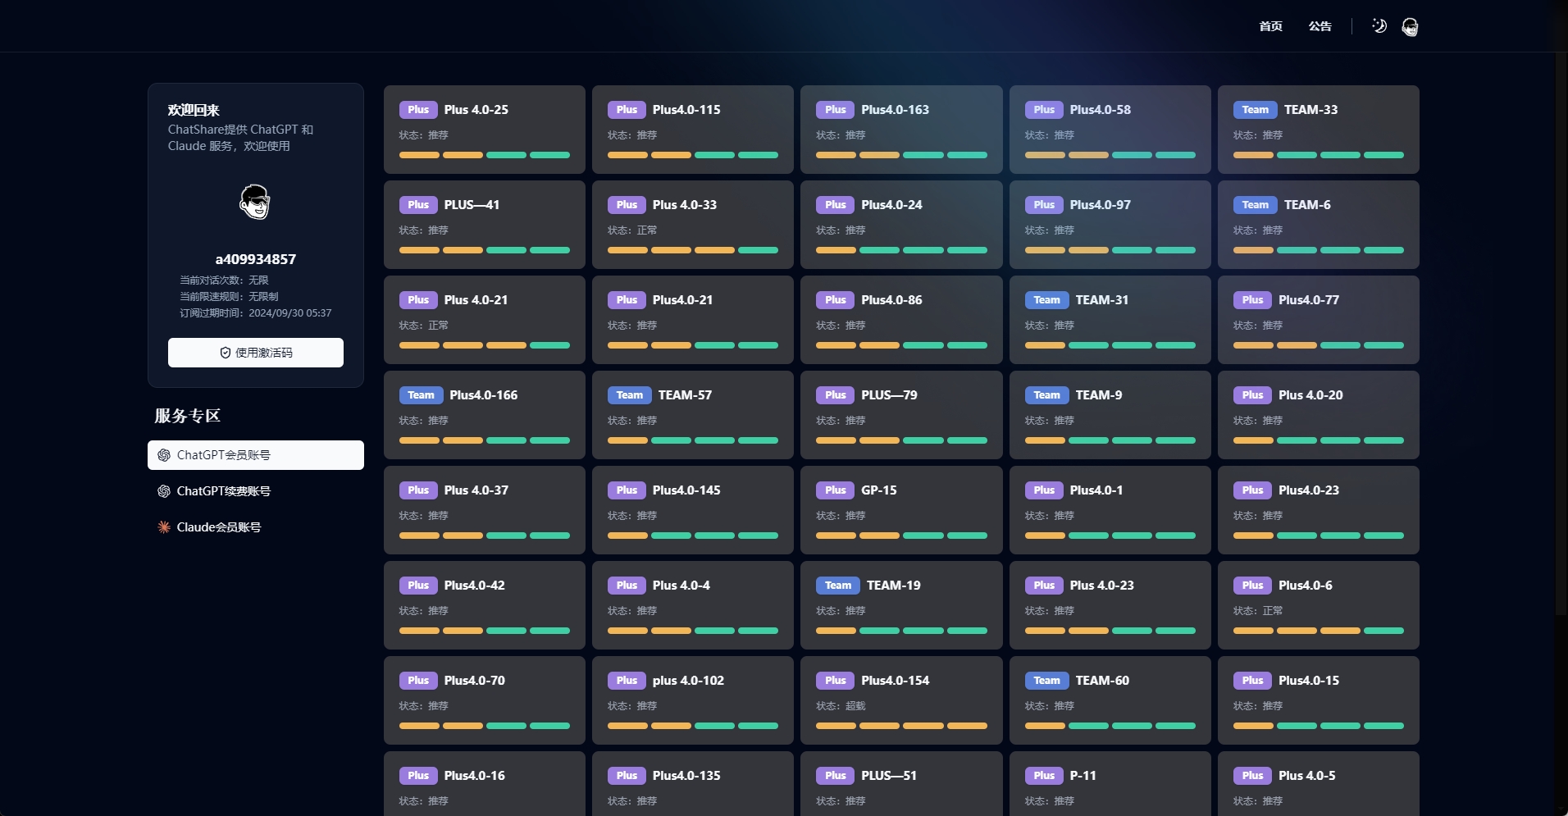Click the load bar on TEAM-33 card
1568x816 pixels.
[1319, 155]
